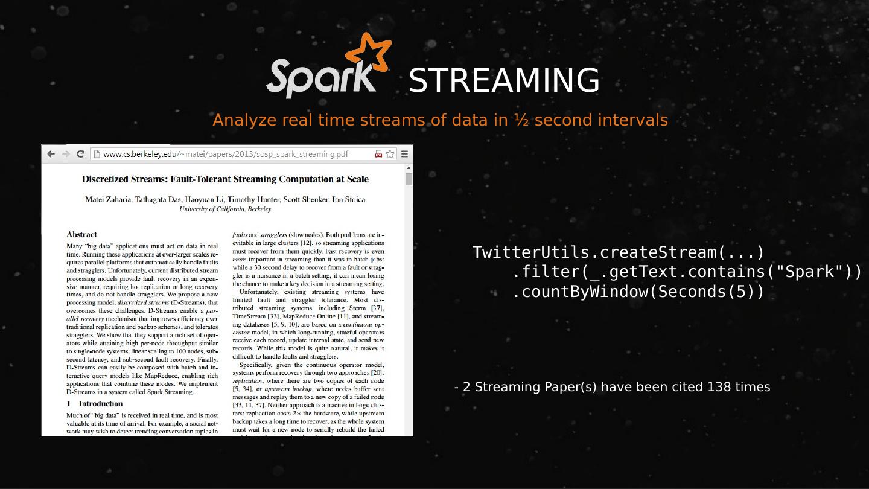Click "University of California, Berkeley"

[x=225, y=209]
